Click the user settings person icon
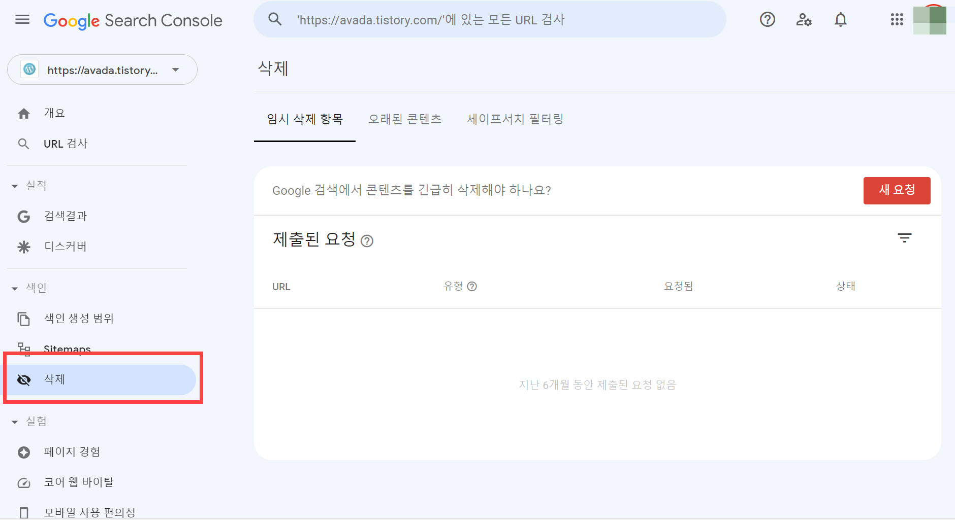 804,20
